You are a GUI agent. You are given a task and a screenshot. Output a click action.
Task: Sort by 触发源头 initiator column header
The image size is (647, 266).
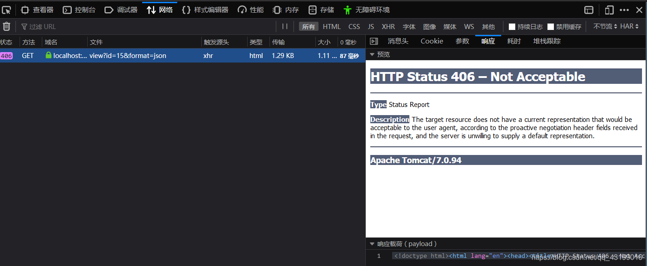pyautogui.click(x=224, y=42)
